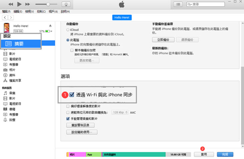Eject the Hello Here! device
The width and height of the screenshot is (244, 159).
click(x=50, y=26)
